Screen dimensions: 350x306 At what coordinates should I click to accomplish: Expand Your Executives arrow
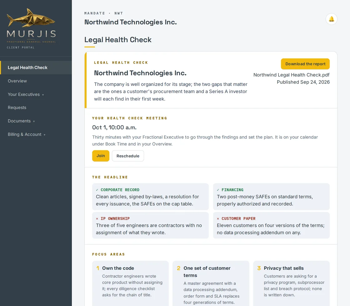[43, 95]
